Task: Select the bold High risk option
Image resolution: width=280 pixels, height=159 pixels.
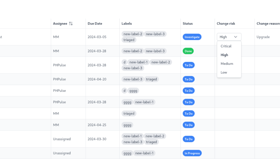Action: tap(224, 55)
